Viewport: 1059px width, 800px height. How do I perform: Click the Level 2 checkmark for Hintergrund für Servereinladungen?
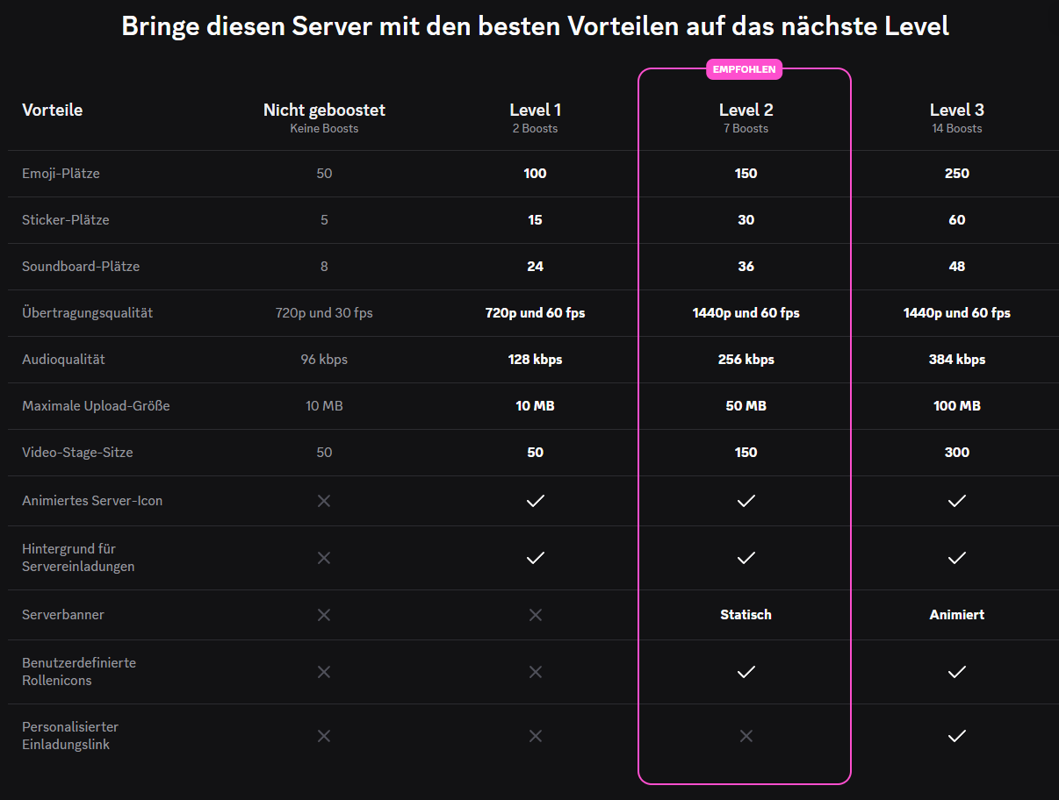(x=746, y=558)
